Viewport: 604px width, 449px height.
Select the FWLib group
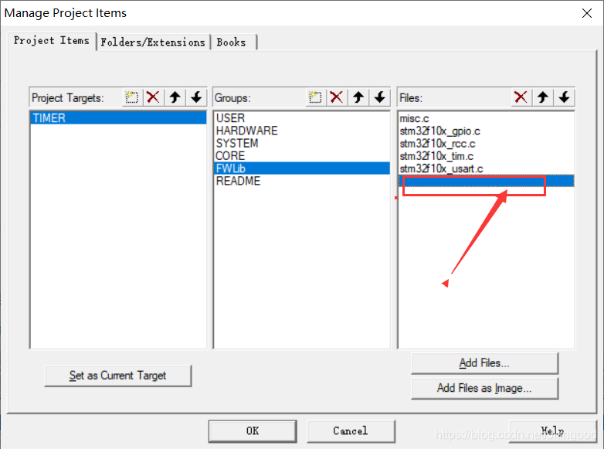302,168
